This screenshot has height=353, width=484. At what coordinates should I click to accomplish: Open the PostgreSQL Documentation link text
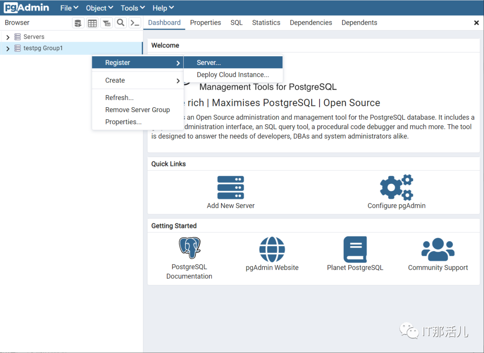point(189,271)
